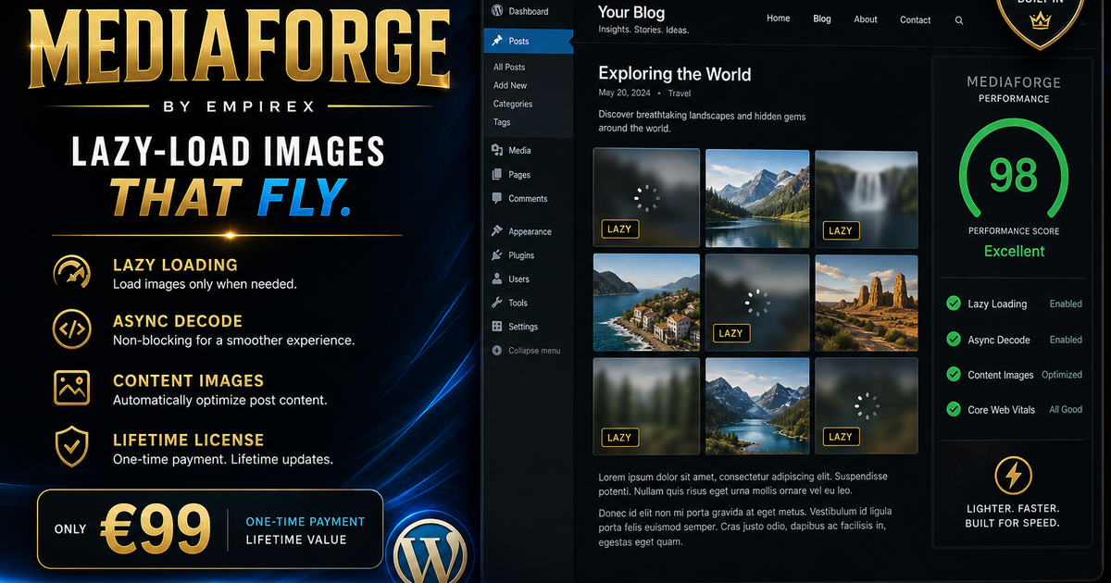
Task: Click the 'Excellent' rating text
Action: pyautogui.click(x=1014, y=252)
